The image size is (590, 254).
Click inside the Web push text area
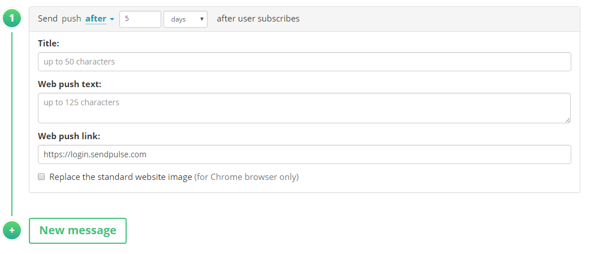[x=304, y=108]
